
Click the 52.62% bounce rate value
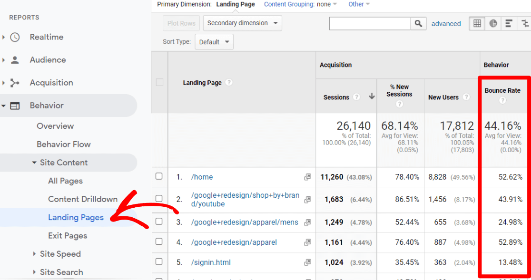[511, 177]
